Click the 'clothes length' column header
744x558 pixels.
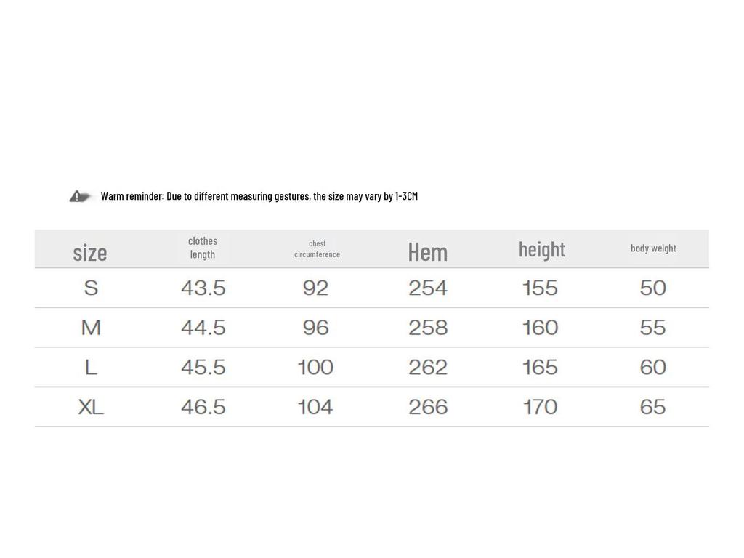pyautogui.click(x=203, y=248)
